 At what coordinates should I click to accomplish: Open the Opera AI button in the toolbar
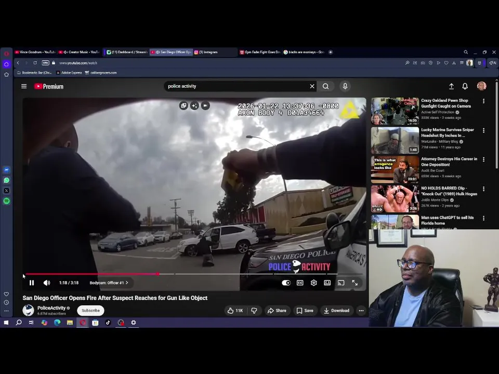(492, 63)
